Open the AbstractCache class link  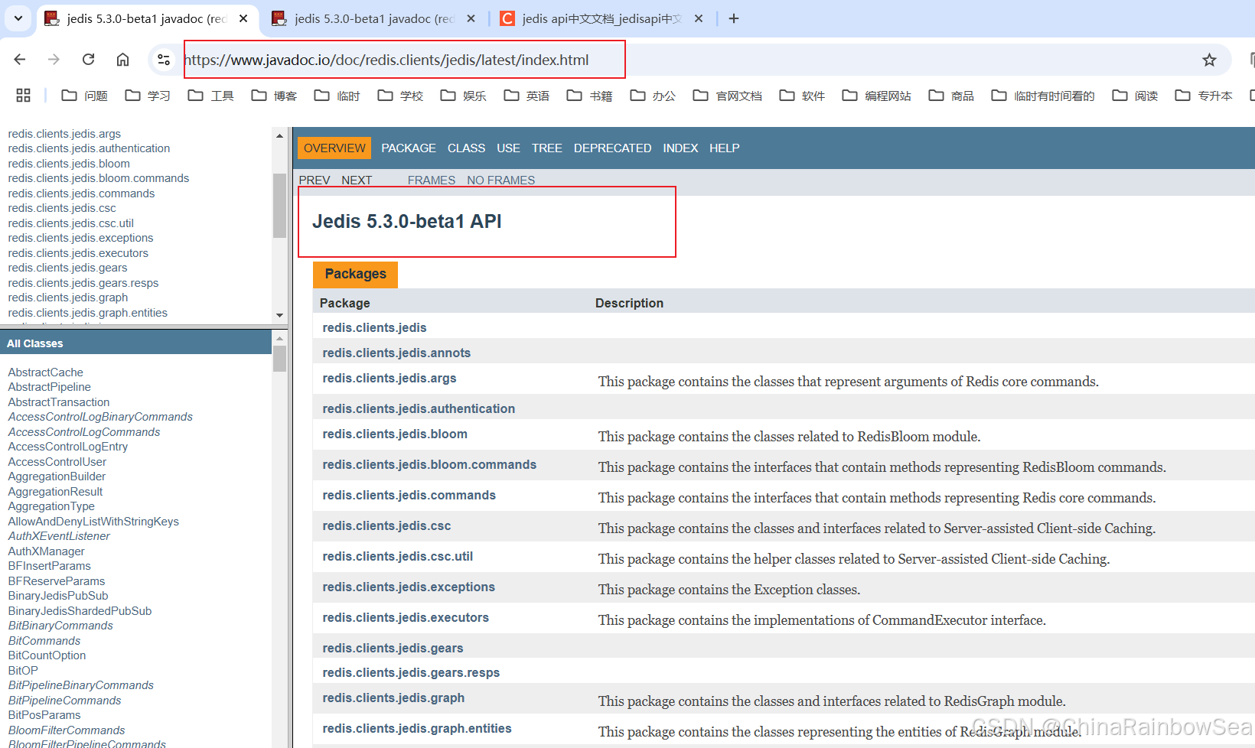tap(45, 372)
